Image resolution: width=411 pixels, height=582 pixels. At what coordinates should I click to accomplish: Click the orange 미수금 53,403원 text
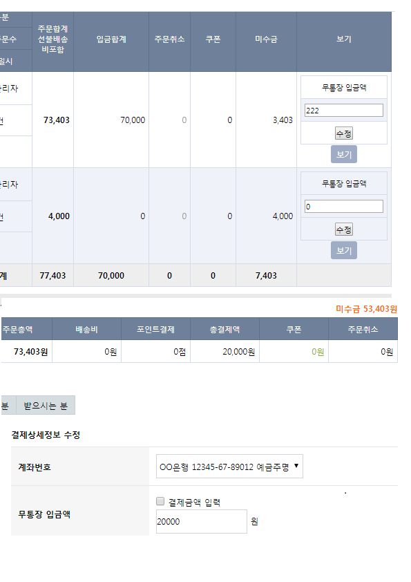pyautogui.click(x=367, y=309)
